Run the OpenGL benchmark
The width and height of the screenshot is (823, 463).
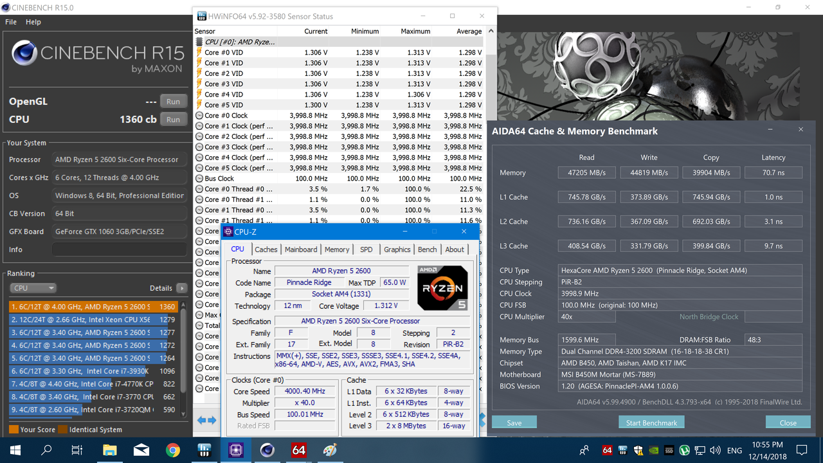click(174, 102)
